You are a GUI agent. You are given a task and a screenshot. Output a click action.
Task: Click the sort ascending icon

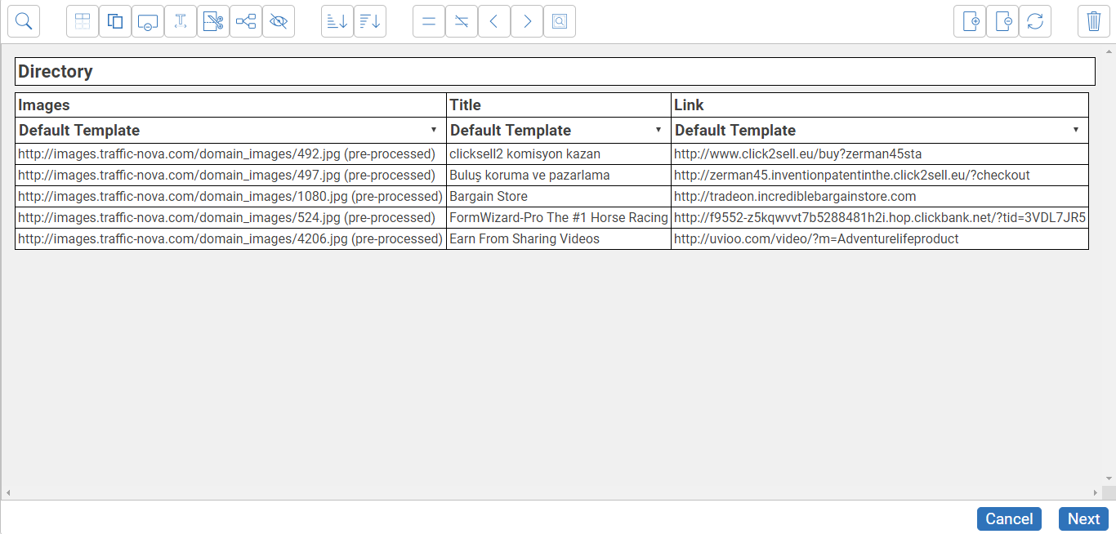click(337, 21)
